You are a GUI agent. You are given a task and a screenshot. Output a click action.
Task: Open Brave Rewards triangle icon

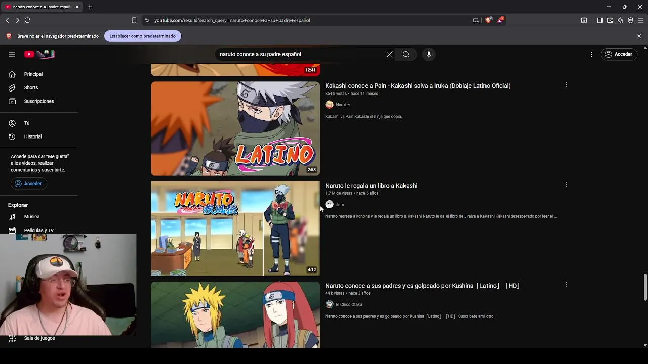500,20
